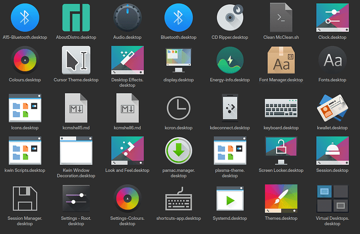360x234 pixels.
Task: Select the kwin Scripts.desktop icon
Action: (25, 151)
